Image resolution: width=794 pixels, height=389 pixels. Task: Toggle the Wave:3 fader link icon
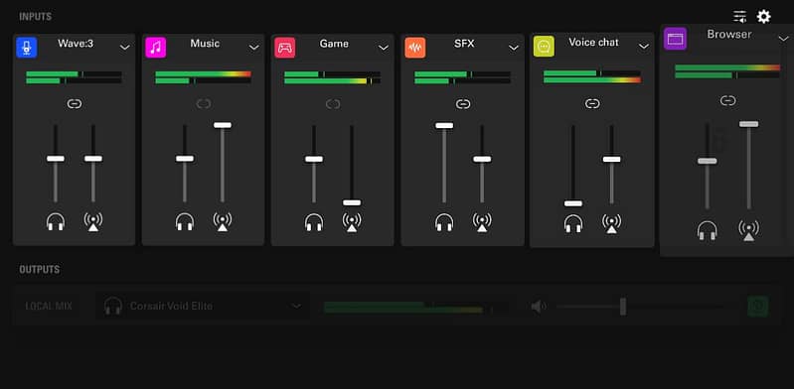pyautogui.click(x=75, y=103)
